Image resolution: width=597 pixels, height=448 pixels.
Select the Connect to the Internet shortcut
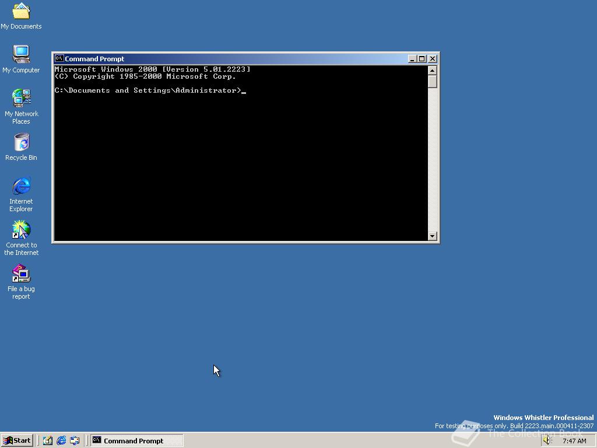tap(21, 238)
